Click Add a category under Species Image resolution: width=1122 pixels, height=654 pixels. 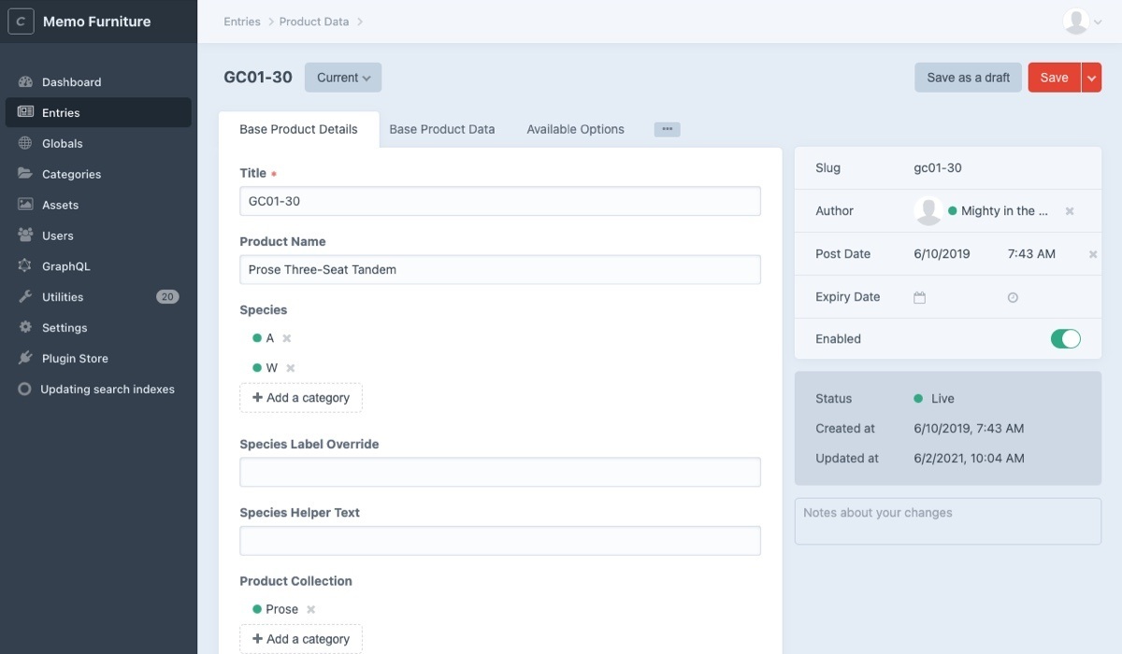click(300, 398)
